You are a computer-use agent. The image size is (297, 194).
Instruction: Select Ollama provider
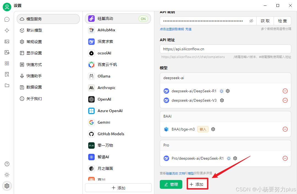[x=118, y=76]
